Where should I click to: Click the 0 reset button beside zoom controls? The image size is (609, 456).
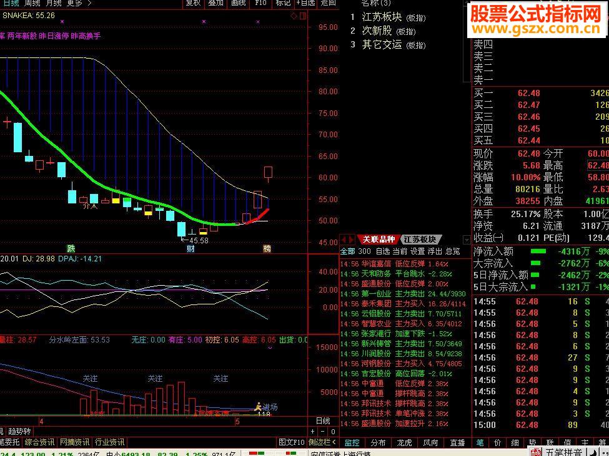(x=333, y=431)
